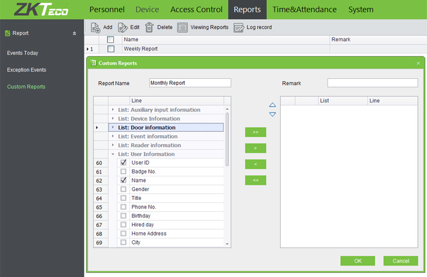The width and height of the screenshot is (427, 277).
Task: Open the Reports menu
Action: (x=248, y=10)
